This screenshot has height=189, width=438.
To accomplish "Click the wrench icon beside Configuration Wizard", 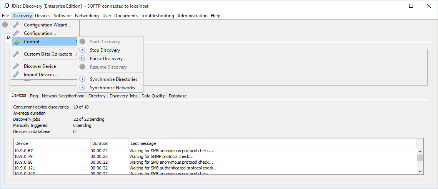I will coord(17,25).
